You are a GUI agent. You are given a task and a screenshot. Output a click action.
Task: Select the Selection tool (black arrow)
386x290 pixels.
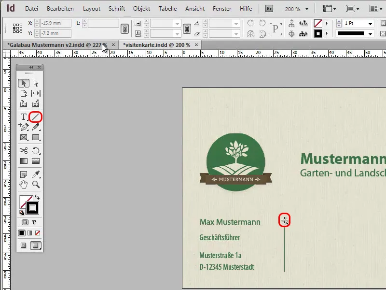click(x=24, y=83)
